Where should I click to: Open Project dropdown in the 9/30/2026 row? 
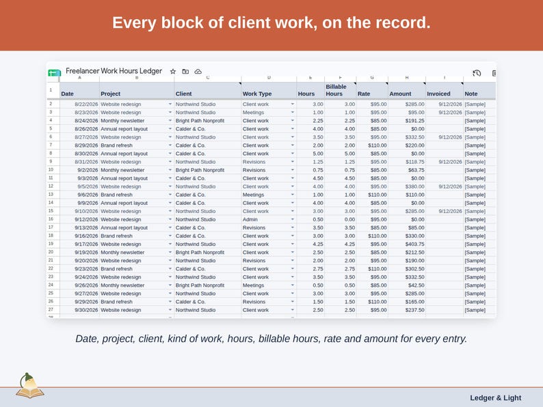click(170, 310)
